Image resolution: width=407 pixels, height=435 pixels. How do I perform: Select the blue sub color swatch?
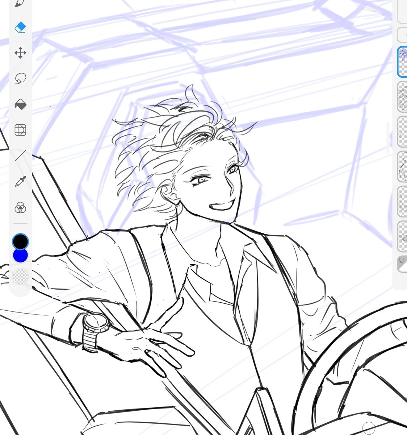(20, 256)
